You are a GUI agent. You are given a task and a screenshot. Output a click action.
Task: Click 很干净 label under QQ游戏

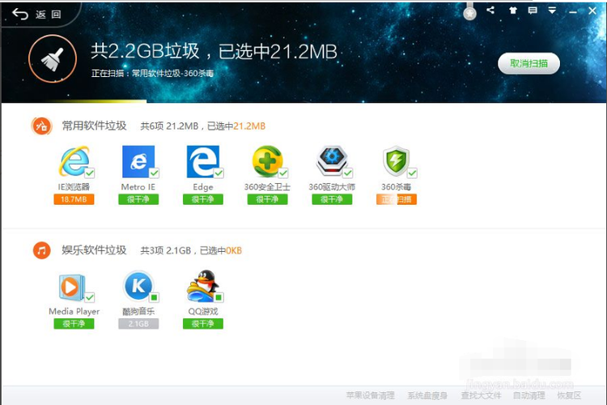(203, 324)
